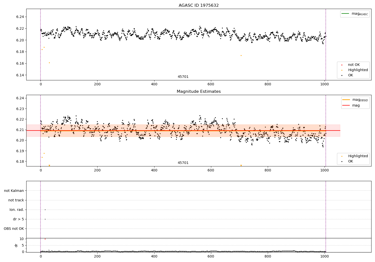Click the black dot on the 'Ion. rad.' row

coord(45,210)
